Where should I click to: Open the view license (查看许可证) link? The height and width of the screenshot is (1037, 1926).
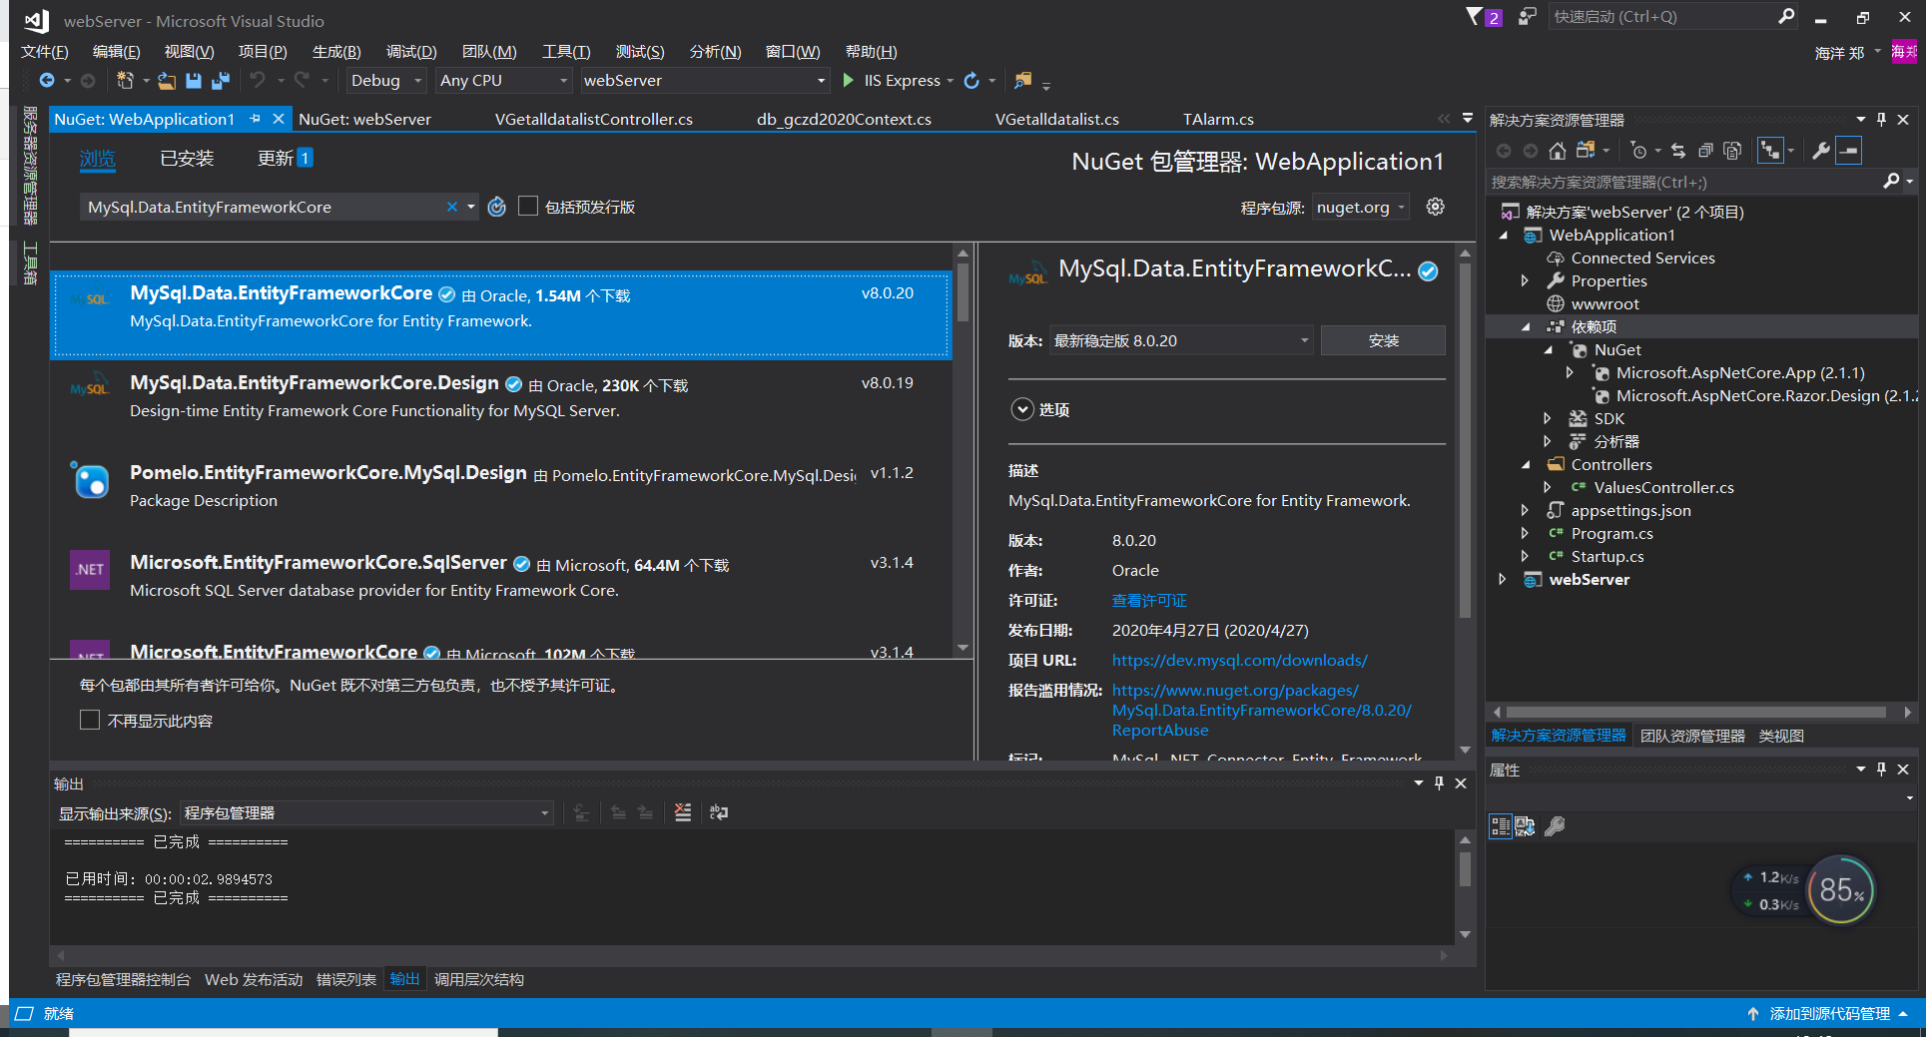[1149, 601]
